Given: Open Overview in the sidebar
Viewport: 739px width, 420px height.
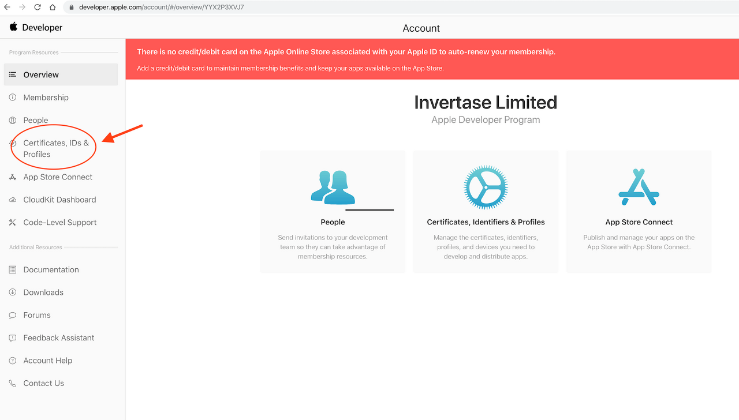Looking at the screenshot, I should 61,74.
